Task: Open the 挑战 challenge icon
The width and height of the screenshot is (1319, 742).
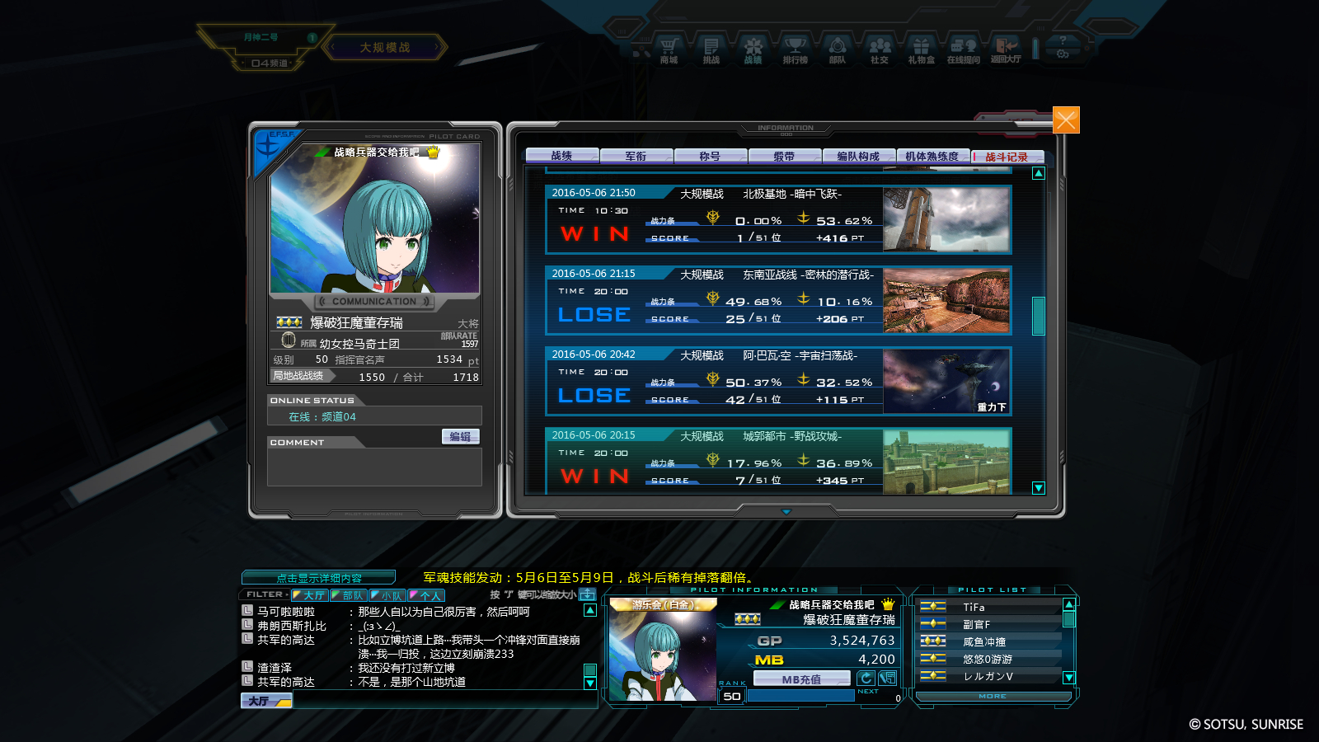Action: point(711,49)
